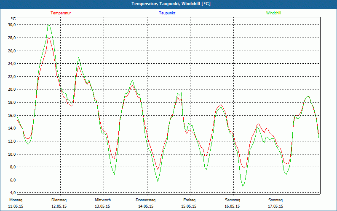The image size is (337, 211).
Task: Click the blue Taupunkt legend label
Action: pyautogui.click(x=167, y=13)
